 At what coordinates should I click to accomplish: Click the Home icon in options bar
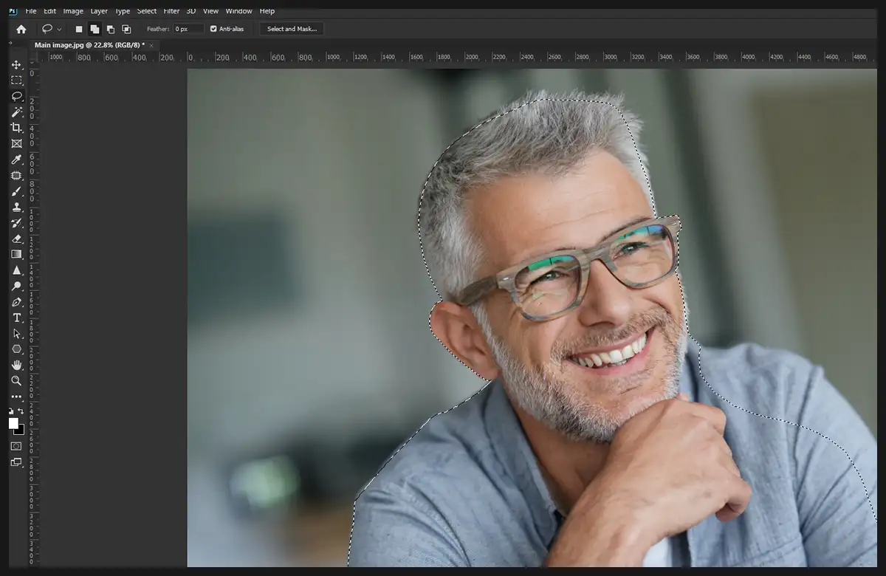(x=21, y=29)
